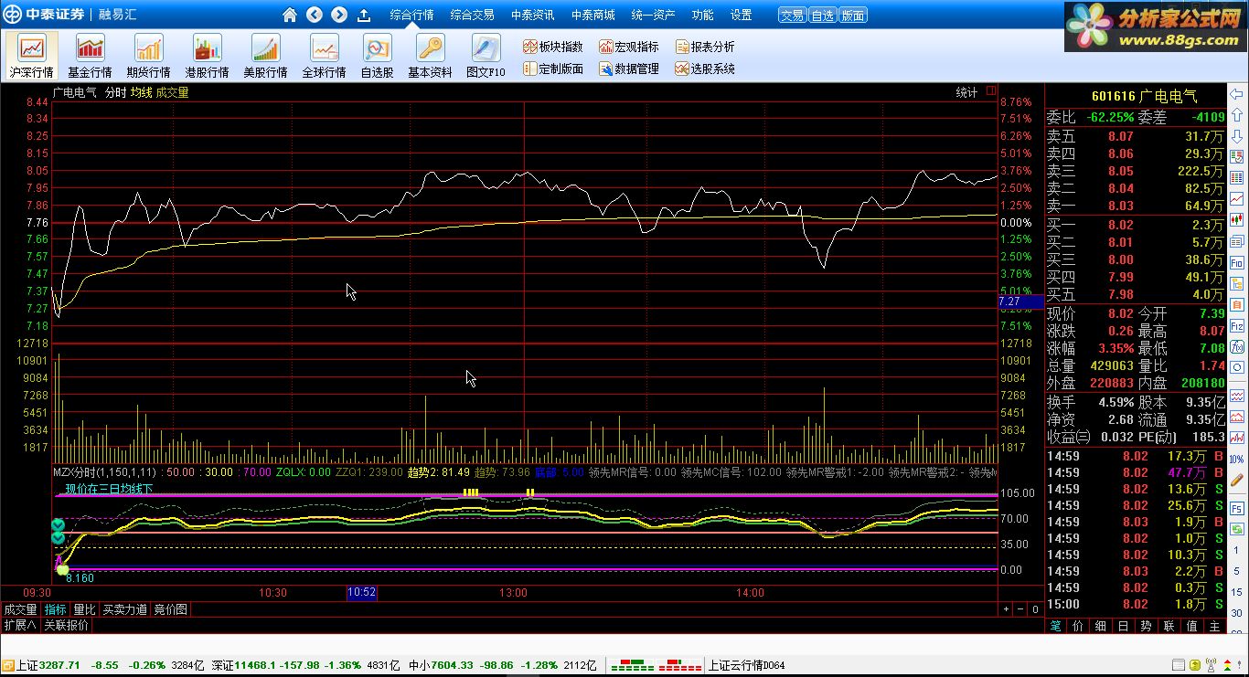This screenshot has width=1249, height=677.
Task: Open 功能 menu
Action: [702, 15]
